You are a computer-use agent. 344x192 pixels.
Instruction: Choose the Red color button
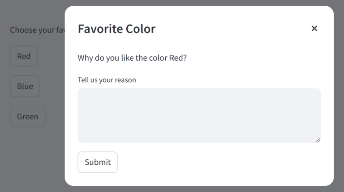(24, 56)
